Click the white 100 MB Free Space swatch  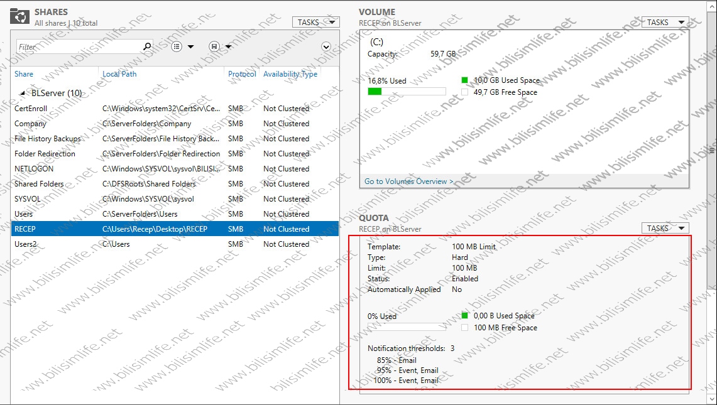pos(464,327)
